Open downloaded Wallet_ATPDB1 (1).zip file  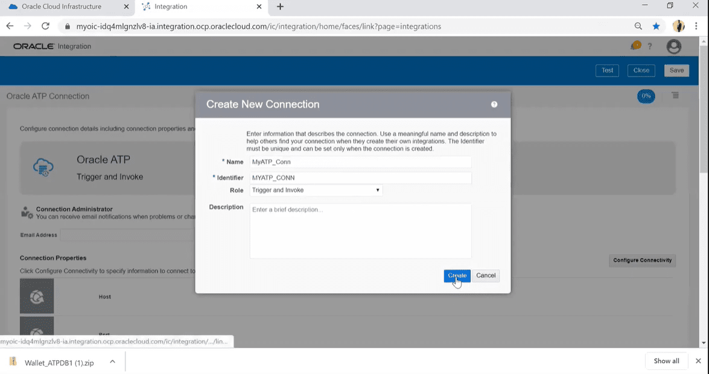coord(59,363)
